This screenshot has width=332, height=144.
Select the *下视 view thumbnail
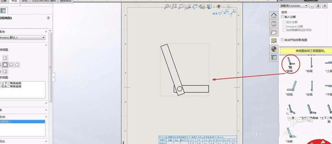328,90
